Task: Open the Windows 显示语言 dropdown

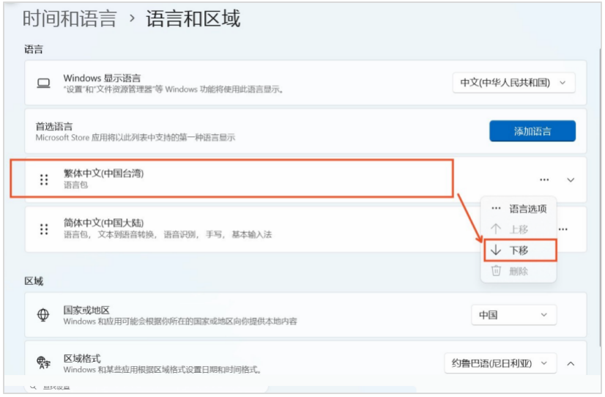Action: coord(513,83)
